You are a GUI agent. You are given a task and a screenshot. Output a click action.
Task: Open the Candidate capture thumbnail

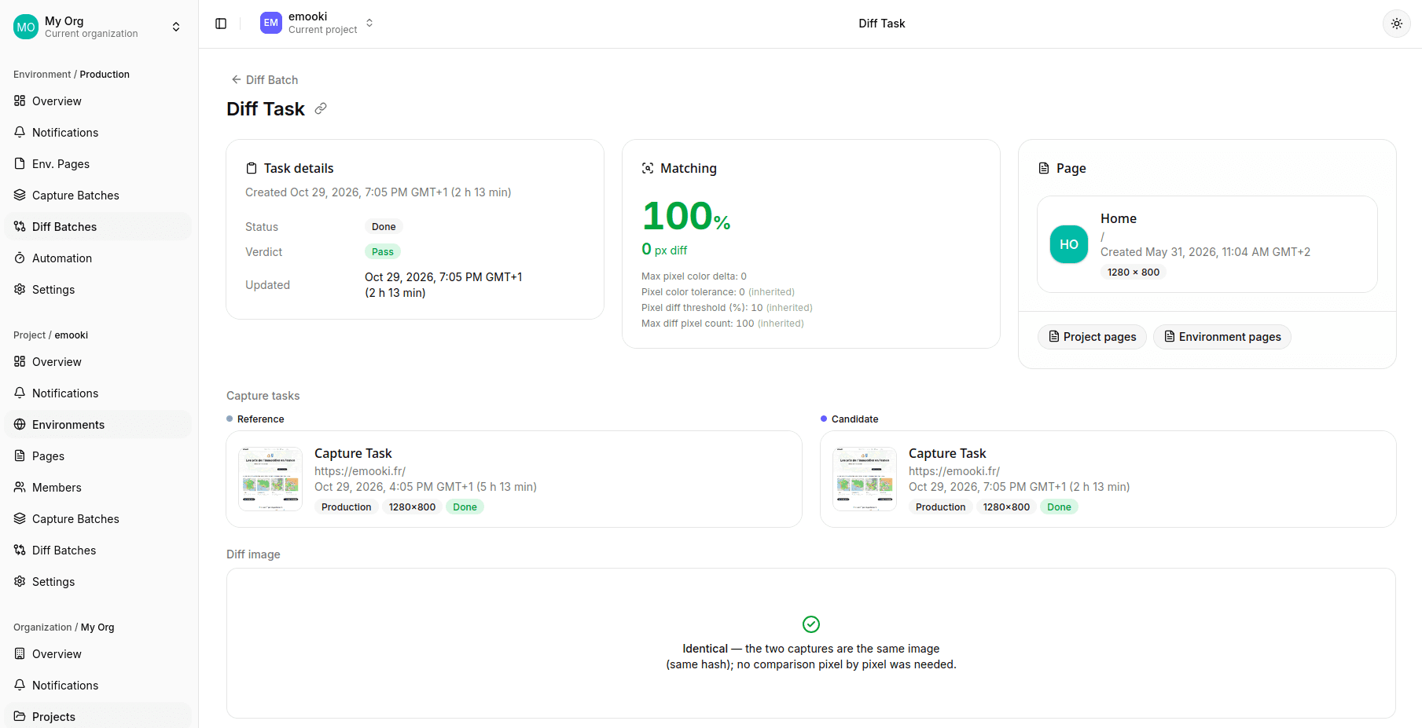[x=865, y=479]
